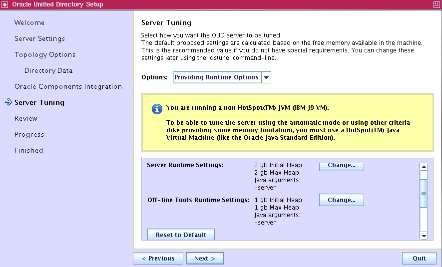
Task: Click the '1 gb Max Heap' text
Action: pyautogui.click(x=277, y=207)
